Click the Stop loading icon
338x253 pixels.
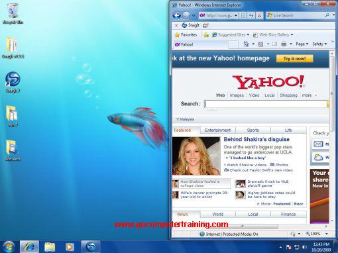pos(260,16)
